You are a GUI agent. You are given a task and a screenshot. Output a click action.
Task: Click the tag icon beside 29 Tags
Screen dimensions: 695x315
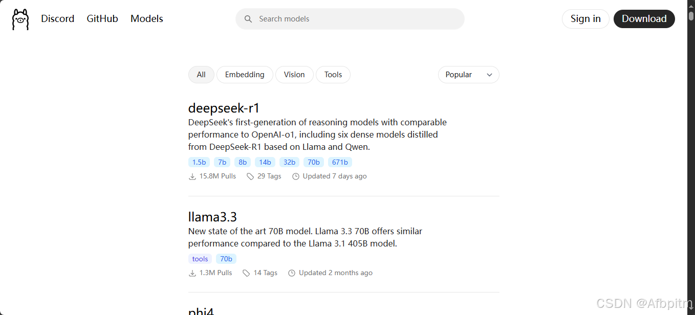[x=250, y=176]
